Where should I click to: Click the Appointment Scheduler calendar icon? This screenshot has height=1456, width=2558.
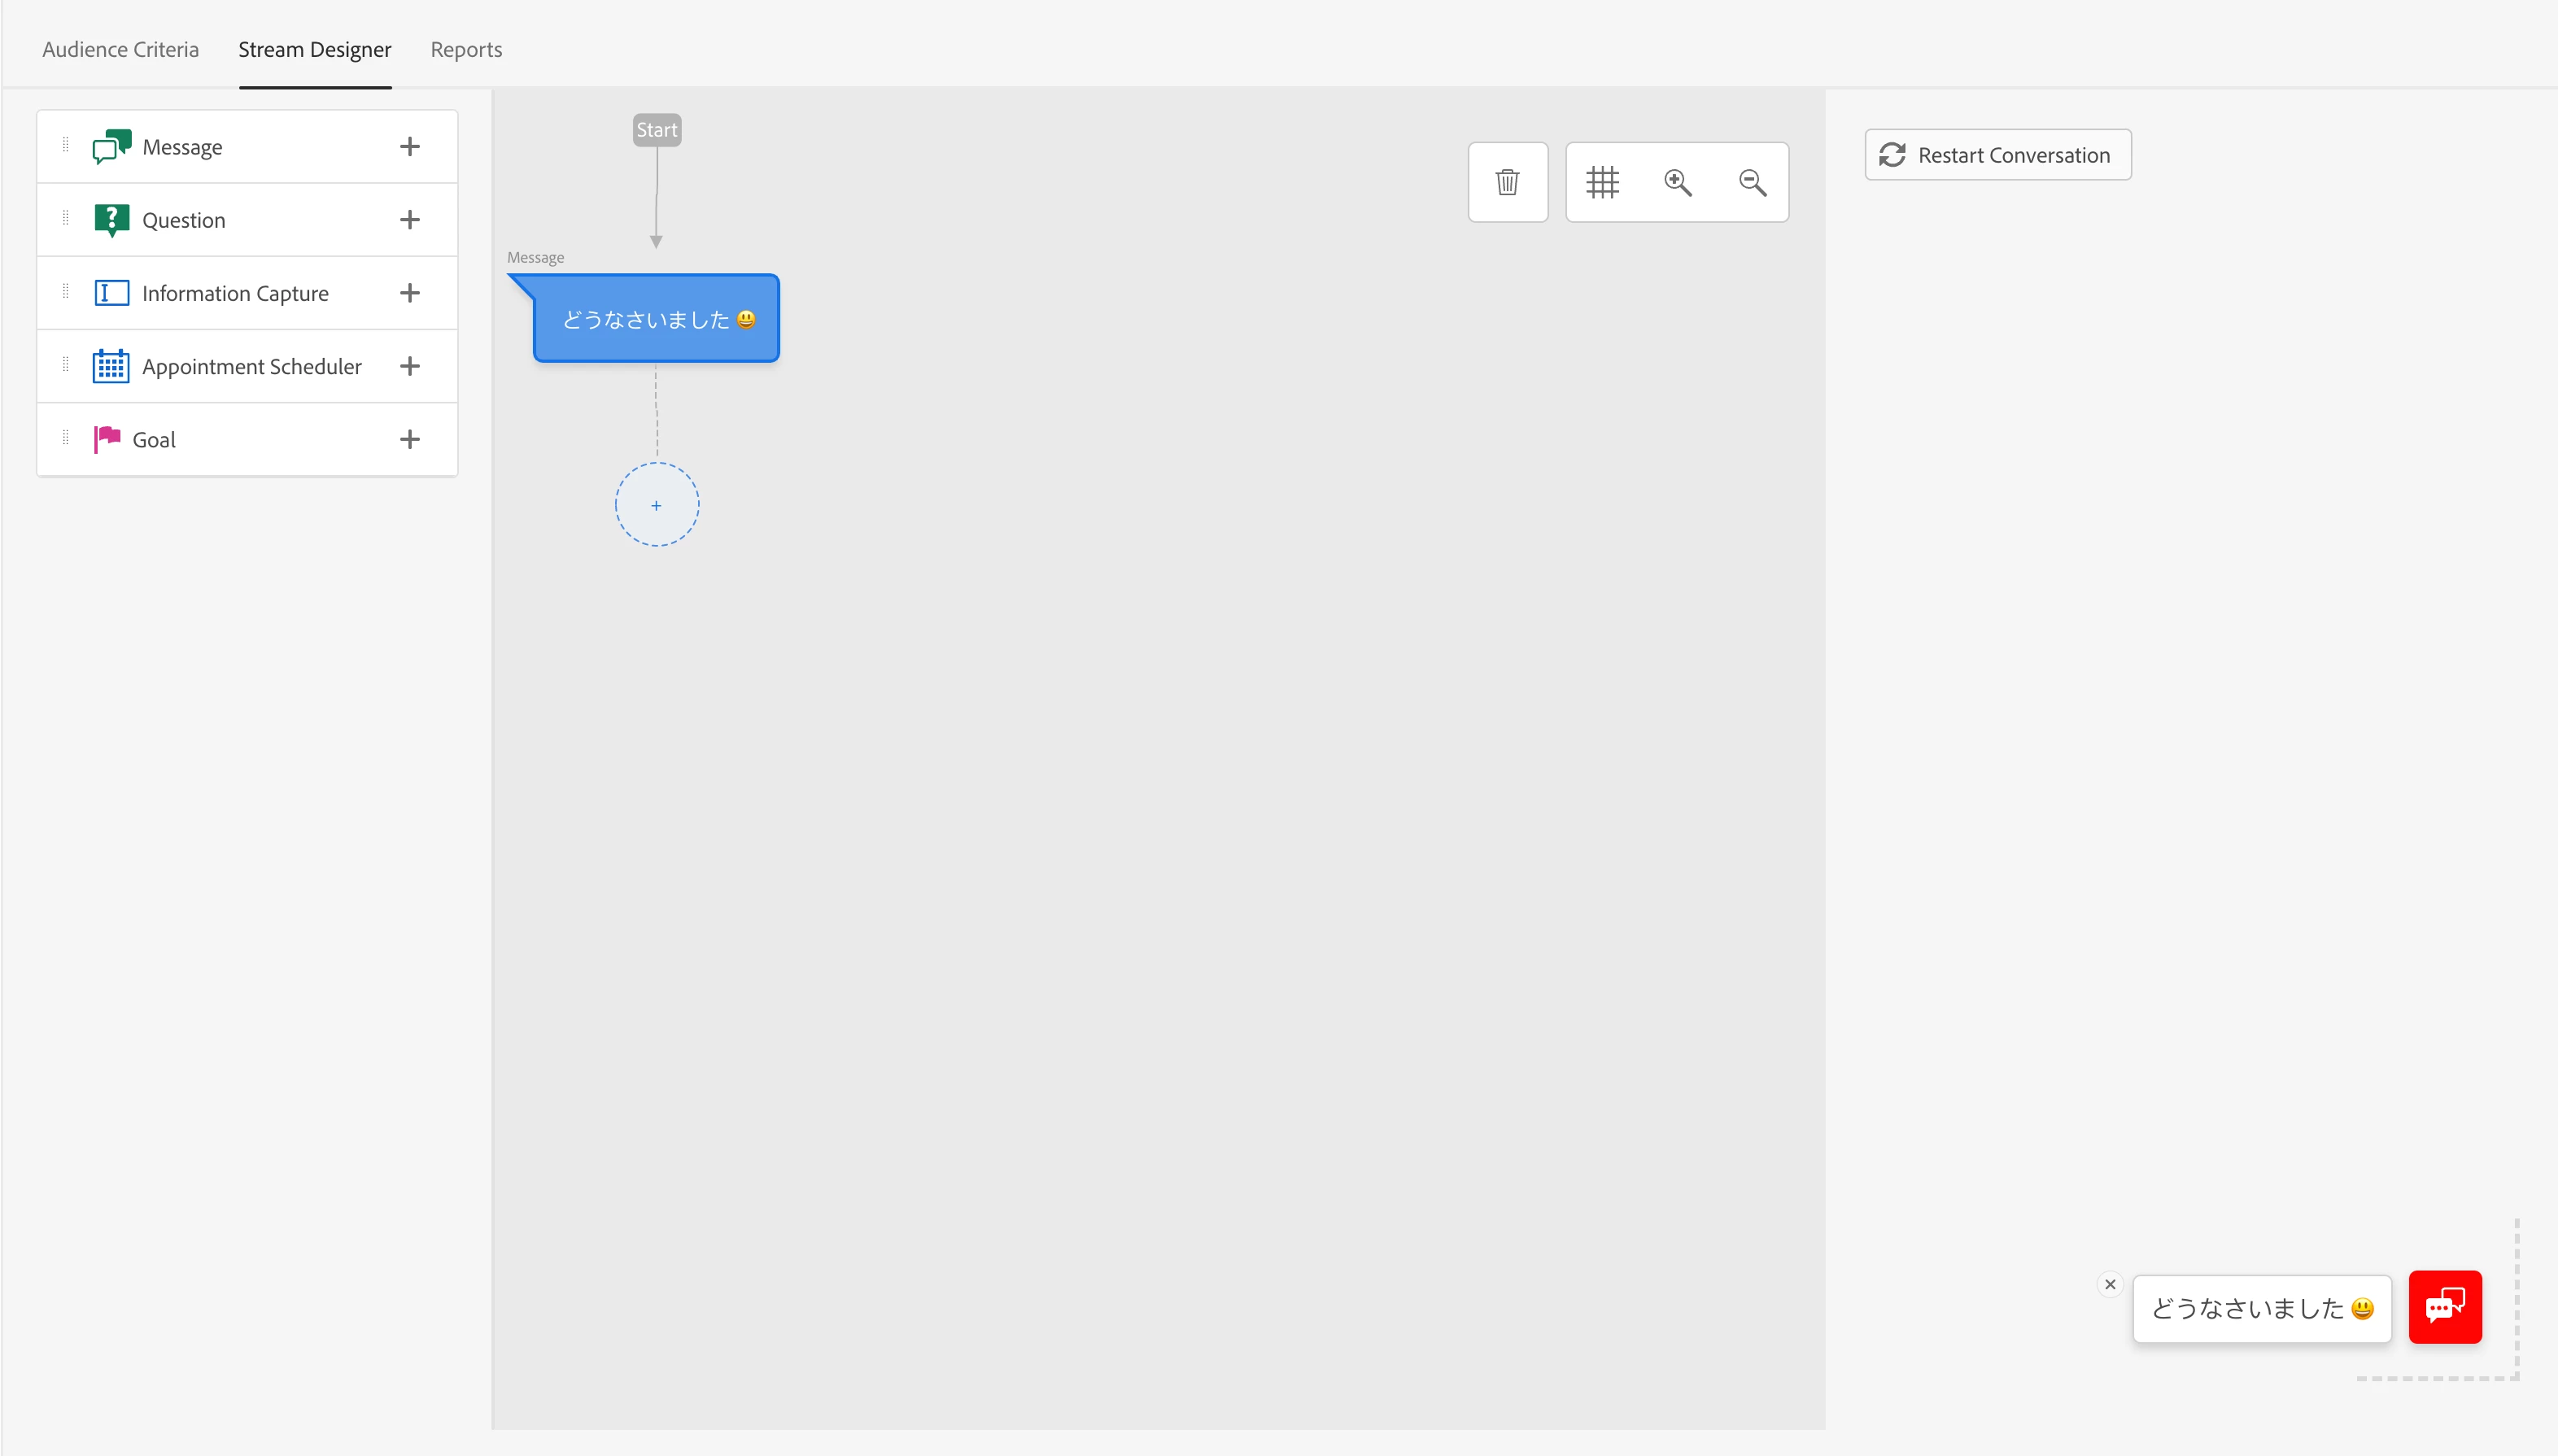(x=111, y=366)
